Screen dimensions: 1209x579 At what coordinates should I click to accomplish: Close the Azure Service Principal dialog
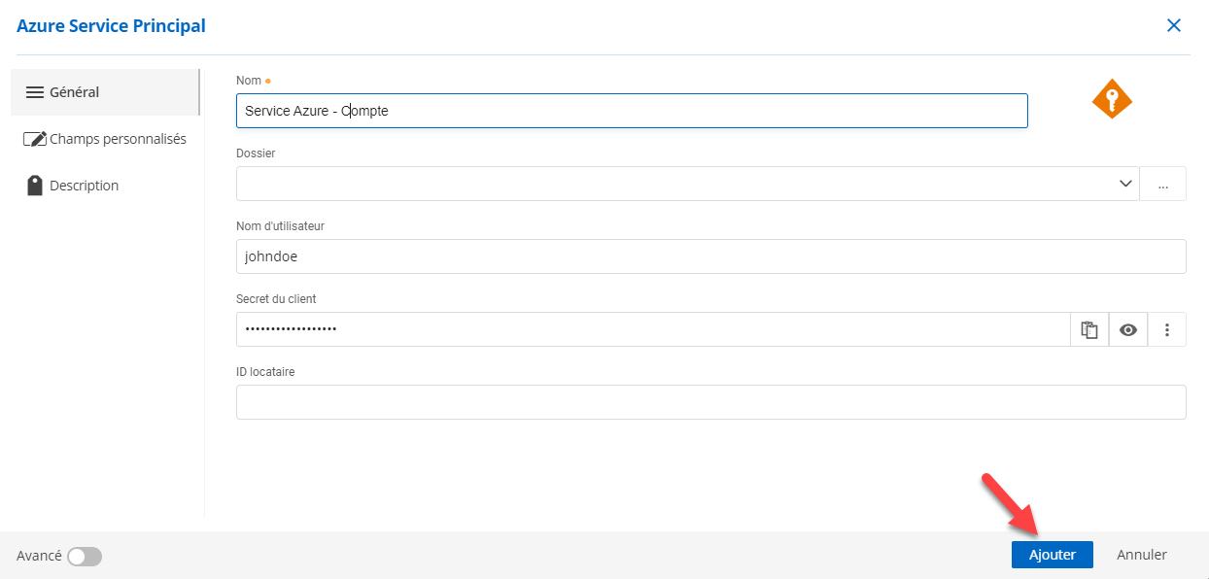[x=1174, y=25]
